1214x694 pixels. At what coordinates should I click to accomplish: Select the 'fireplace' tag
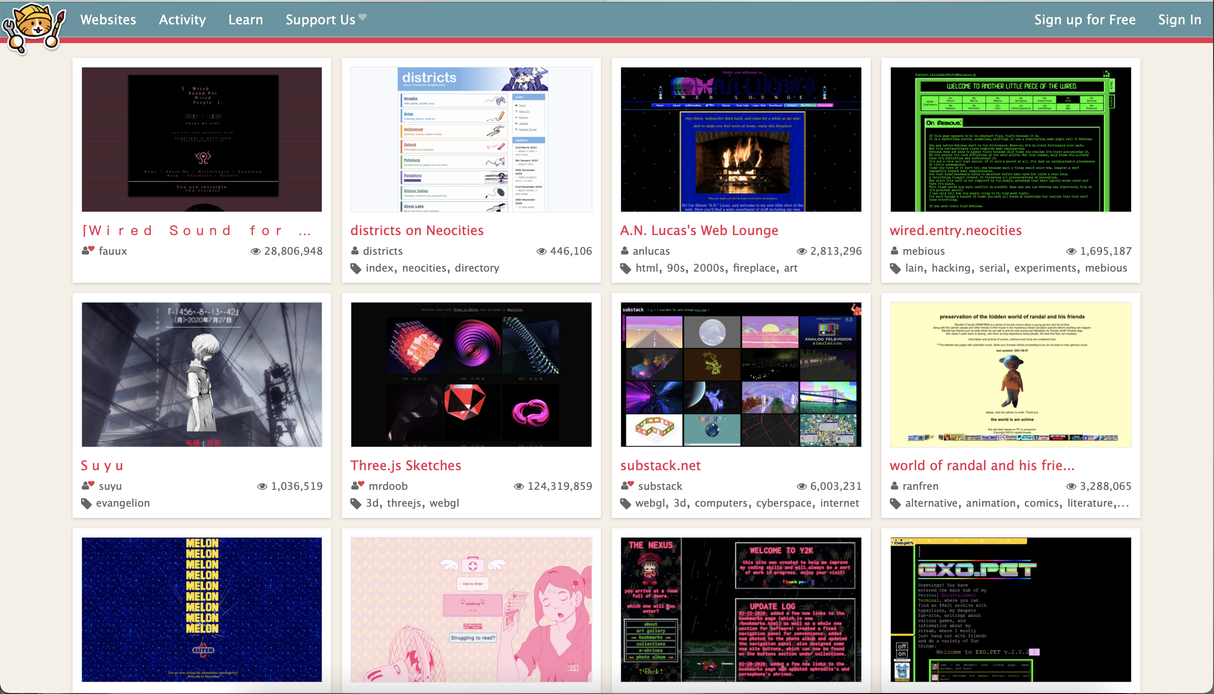coord(754,268)
